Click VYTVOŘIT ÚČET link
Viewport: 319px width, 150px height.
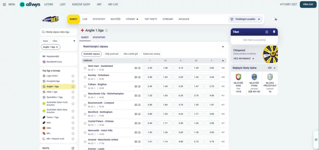coord(289,4)
